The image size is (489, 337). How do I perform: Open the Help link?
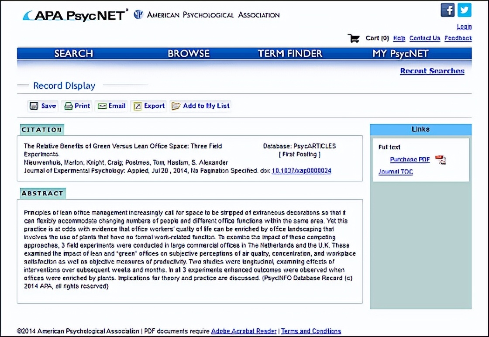point(399,38)
